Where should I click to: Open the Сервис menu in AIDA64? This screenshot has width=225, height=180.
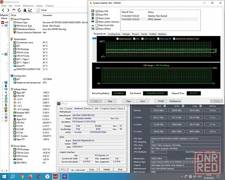click(x=39, y=6)
